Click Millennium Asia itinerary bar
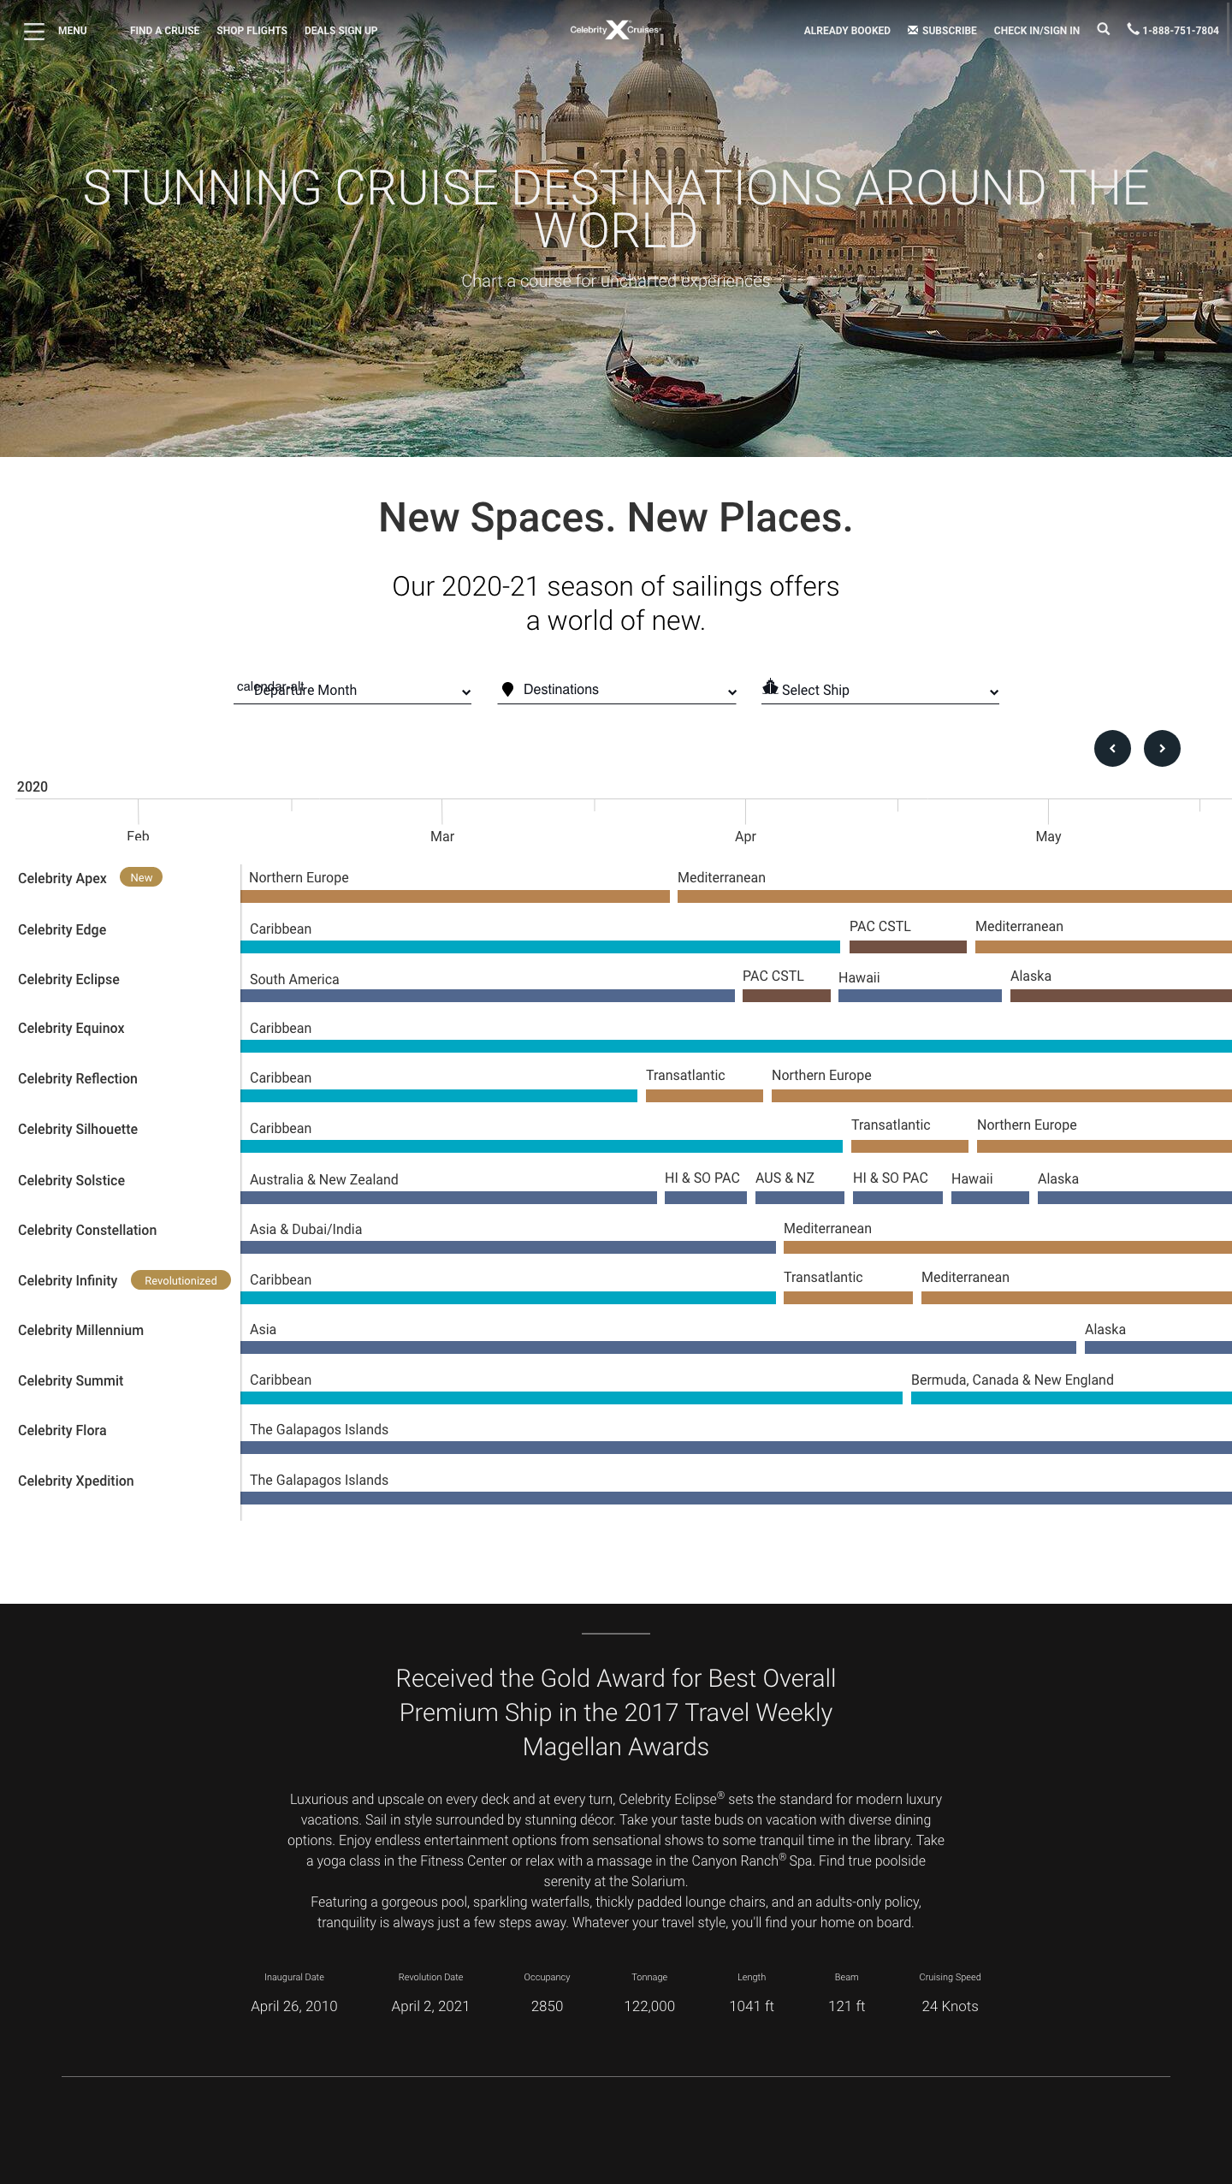Image resolution: width=1232 pixels, height=2184 pixels. point(658,1348)
